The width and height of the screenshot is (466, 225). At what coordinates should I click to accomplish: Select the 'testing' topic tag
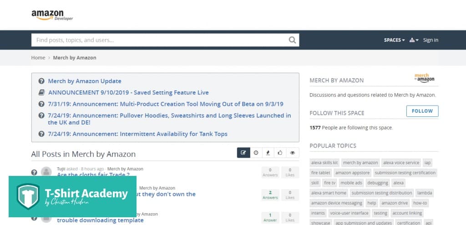[380, 213]
